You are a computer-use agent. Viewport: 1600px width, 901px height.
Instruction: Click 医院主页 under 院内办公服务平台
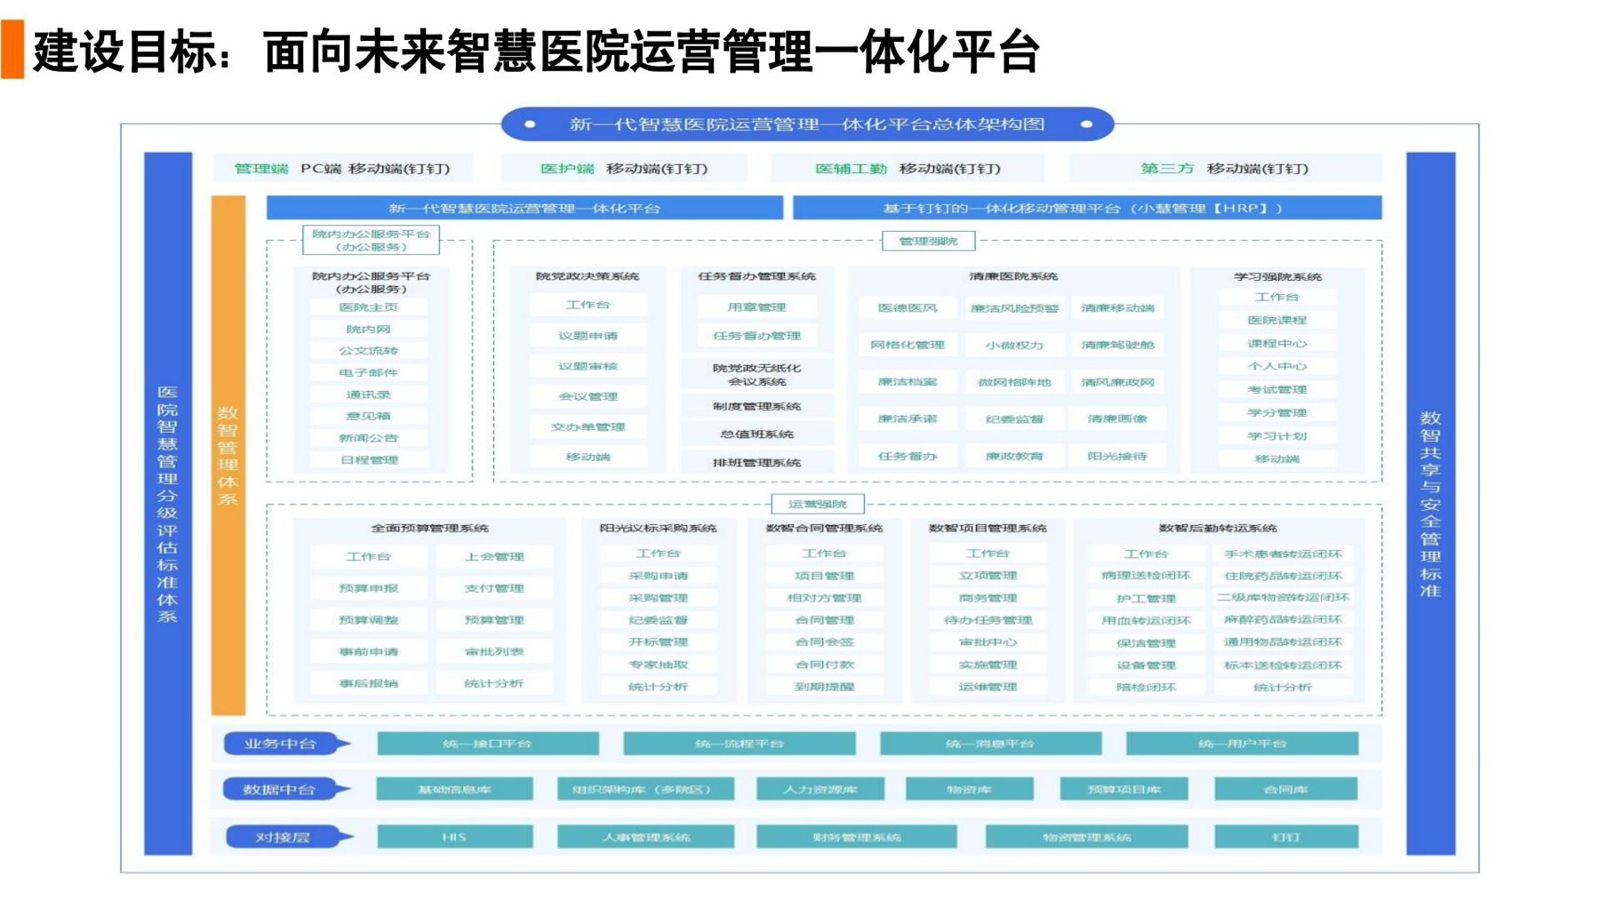point(369,307)
